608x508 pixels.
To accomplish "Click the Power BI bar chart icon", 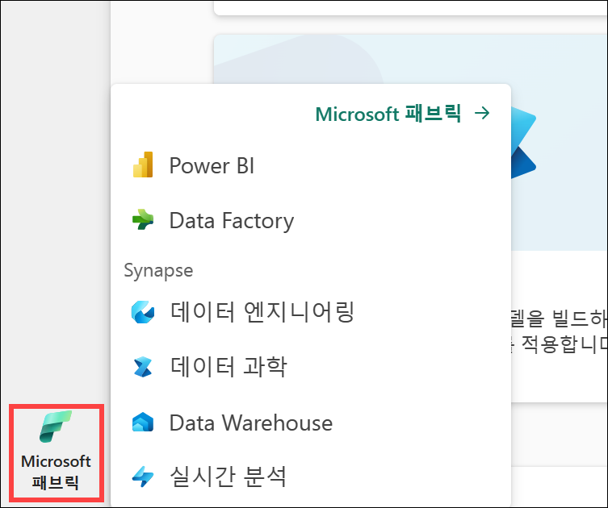I will [143, 165].
